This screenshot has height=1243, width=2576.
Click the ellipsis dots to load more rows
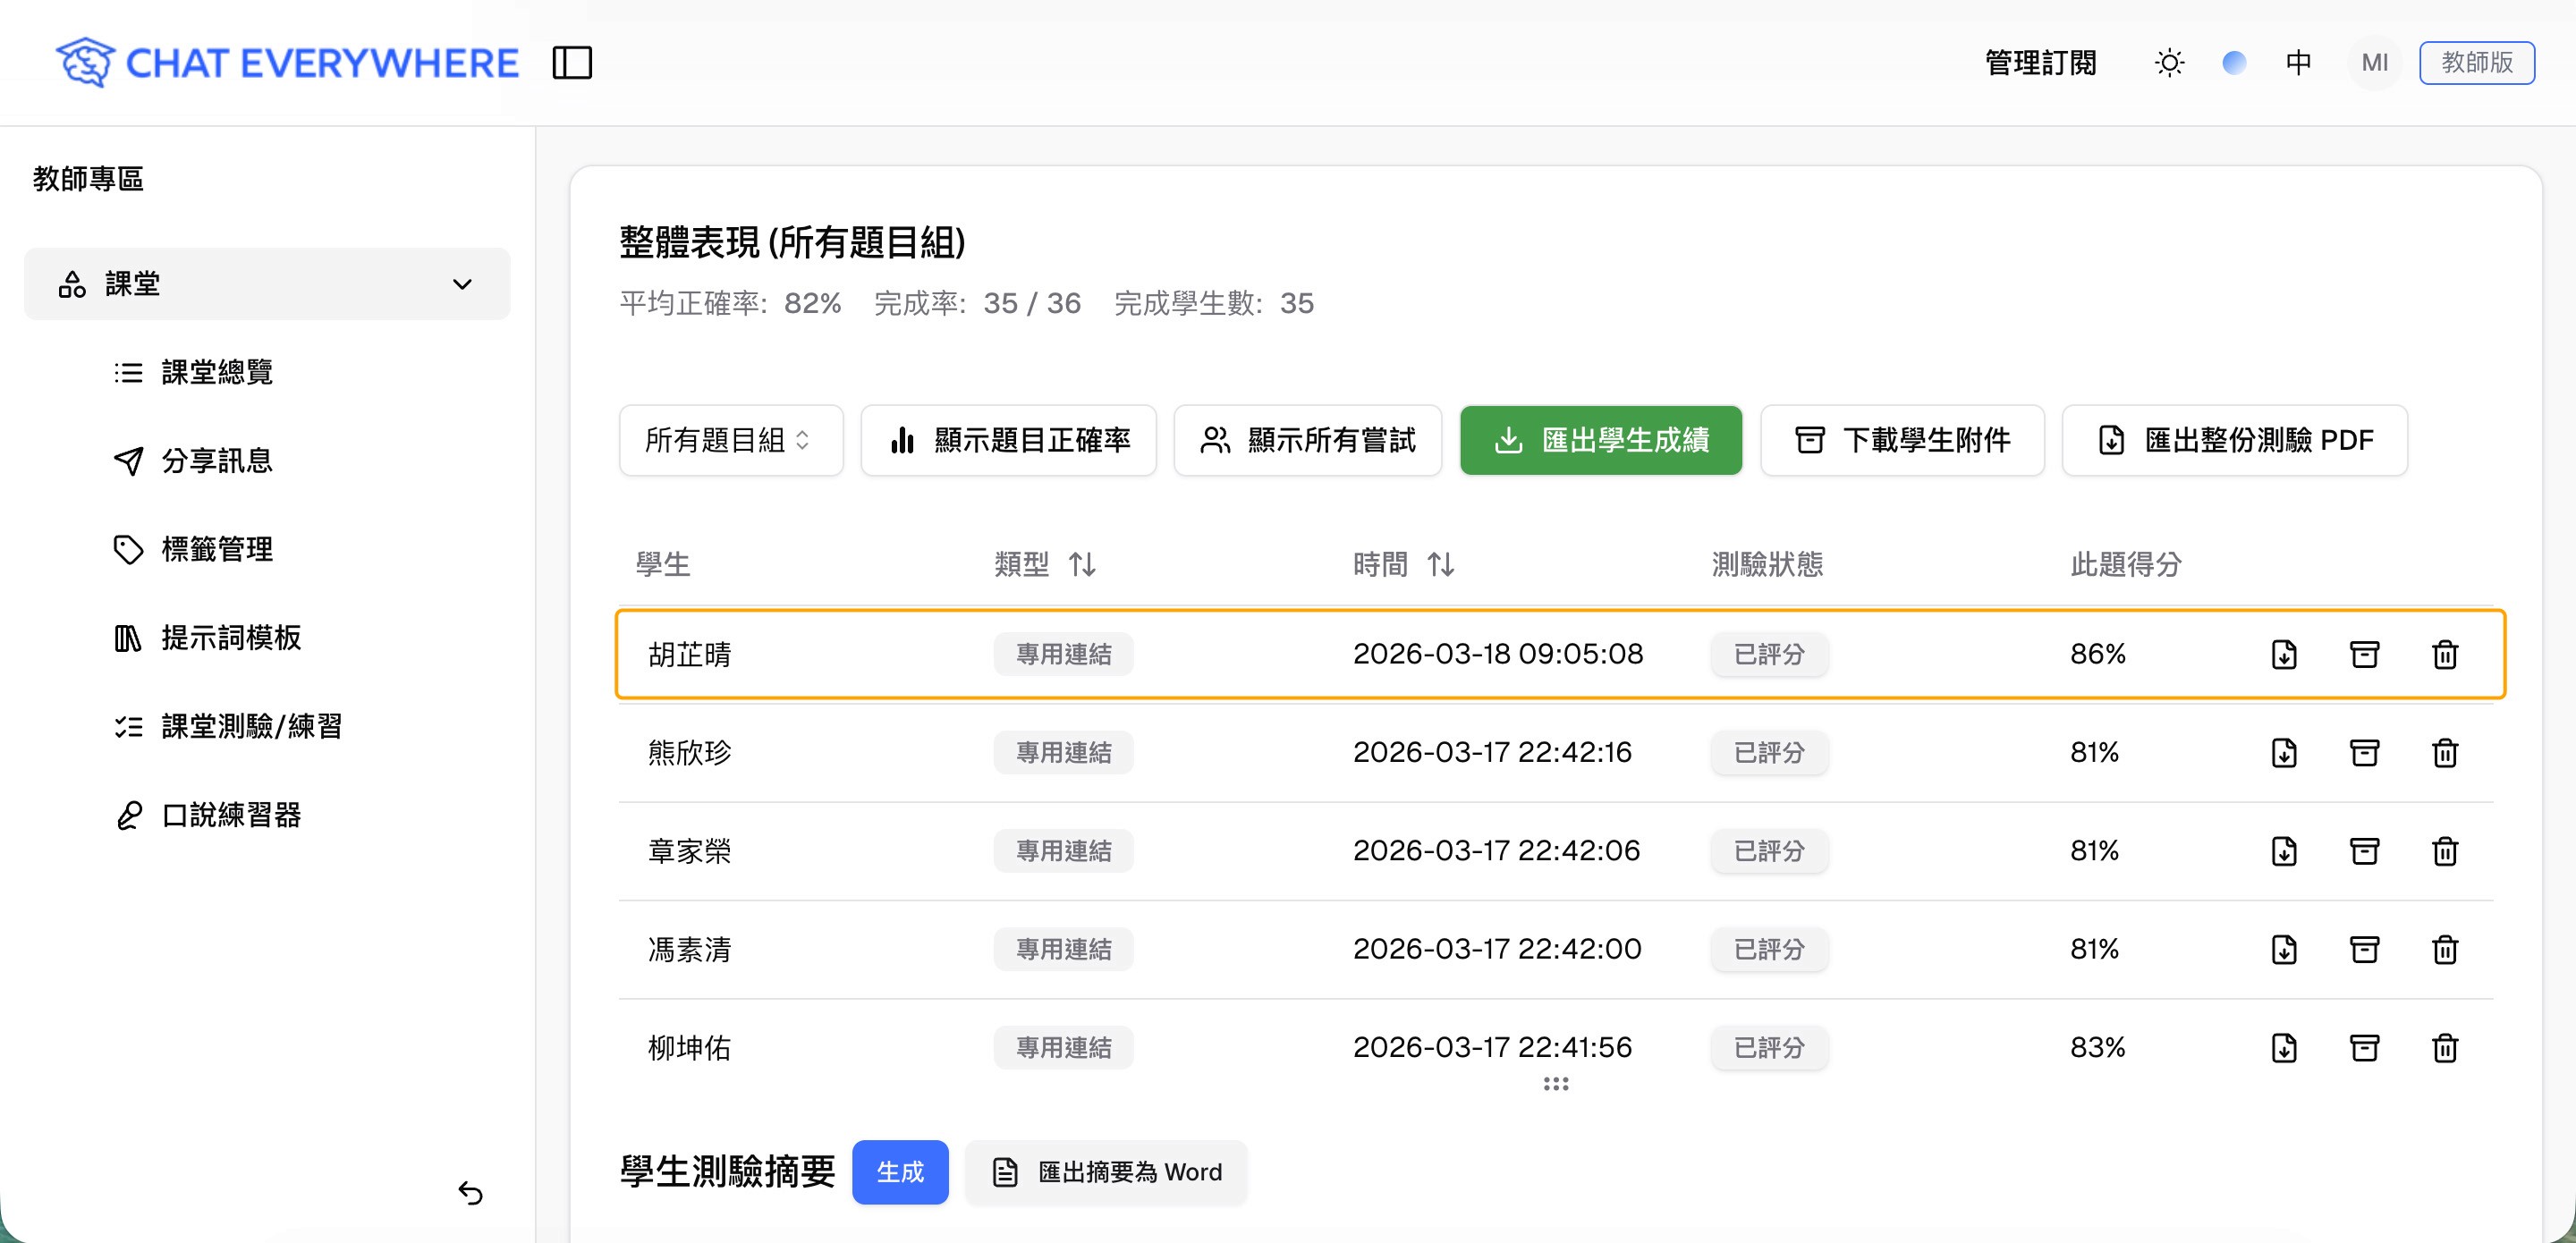coord(1557,1084)
